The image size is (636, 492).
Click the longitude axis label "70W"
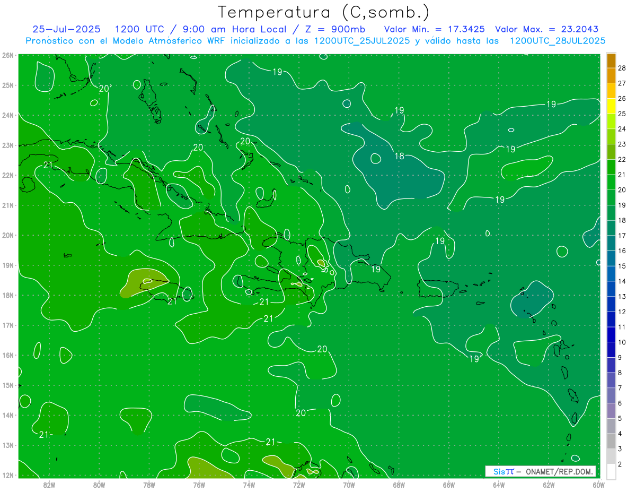tap(349, 485)
